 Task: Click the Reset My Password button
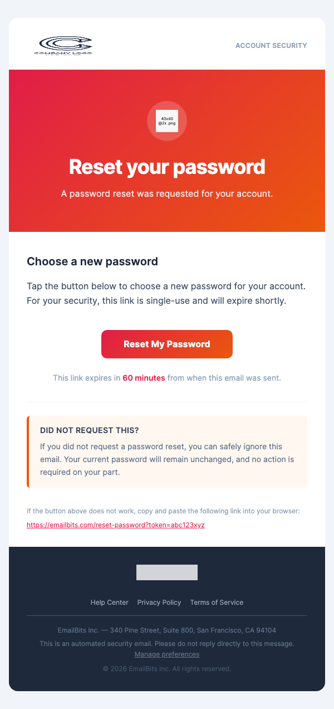[x=167, y=344]
